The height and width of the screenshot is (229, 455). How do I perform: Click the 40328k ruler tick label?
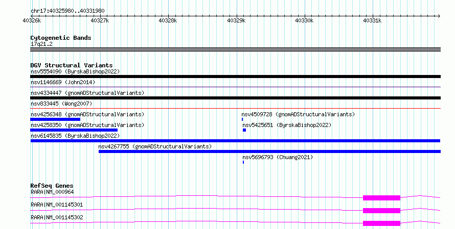pyautogui.click(x=168, y=20)
